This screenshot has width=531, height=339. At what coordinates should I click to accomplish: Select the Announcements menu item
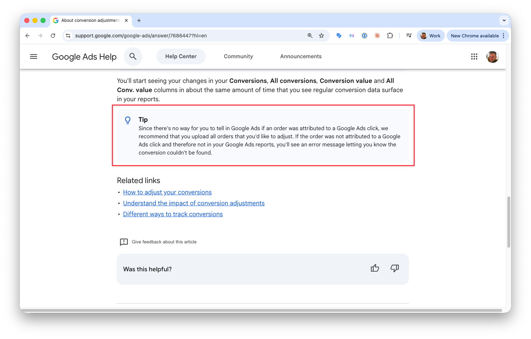pyautogui.click(x=300, y=56)
